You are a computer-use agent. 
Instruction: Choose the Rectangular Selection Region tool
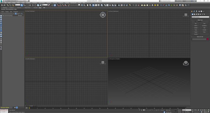pyautogui.click(x=27, y=5)
